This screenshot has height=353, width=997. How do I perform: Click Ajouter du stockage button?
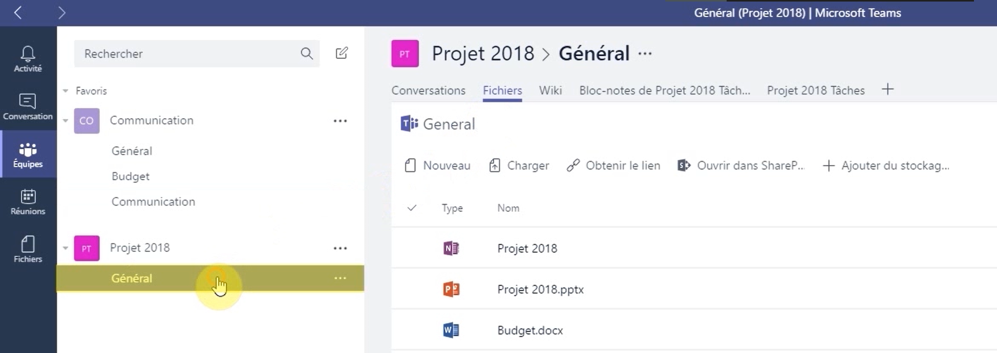(886, 165)
